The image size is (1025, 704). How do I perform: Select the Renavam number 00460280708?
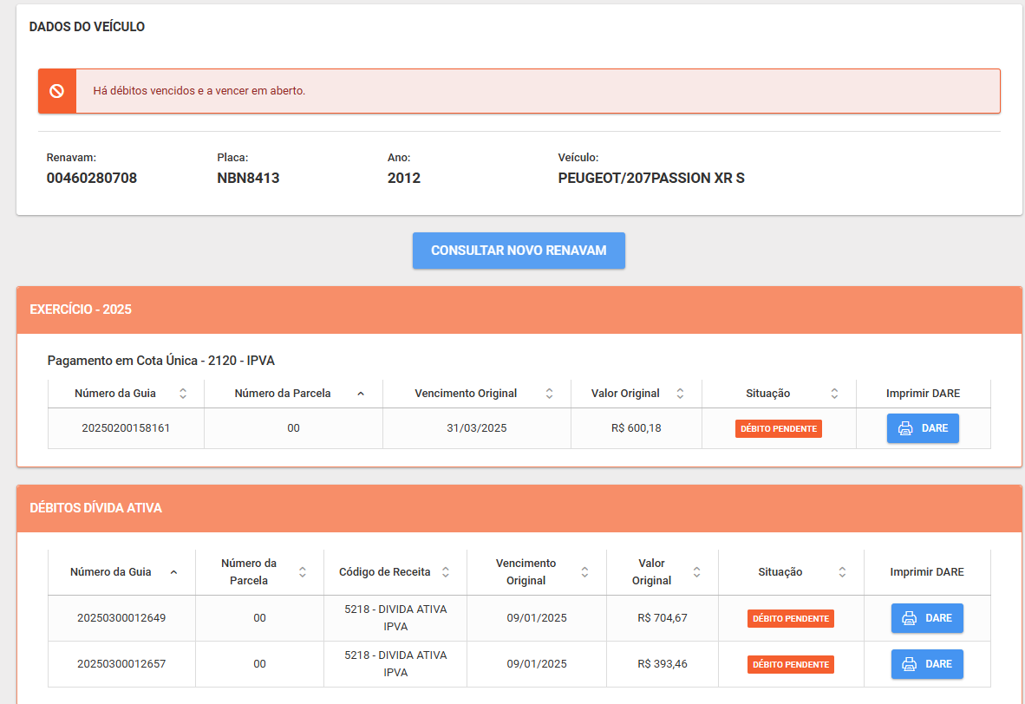point(92,179)
